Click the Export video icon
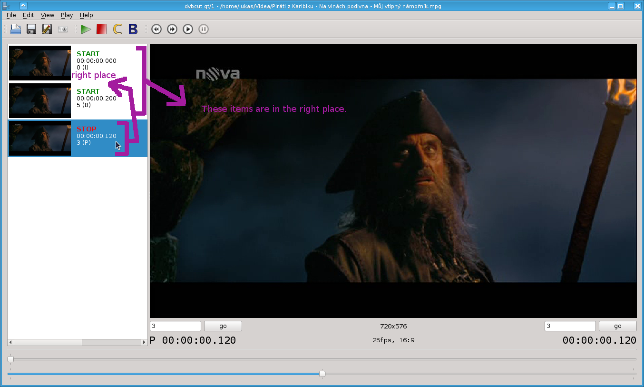This screenshot has height=387, width=644. [47, 30]
